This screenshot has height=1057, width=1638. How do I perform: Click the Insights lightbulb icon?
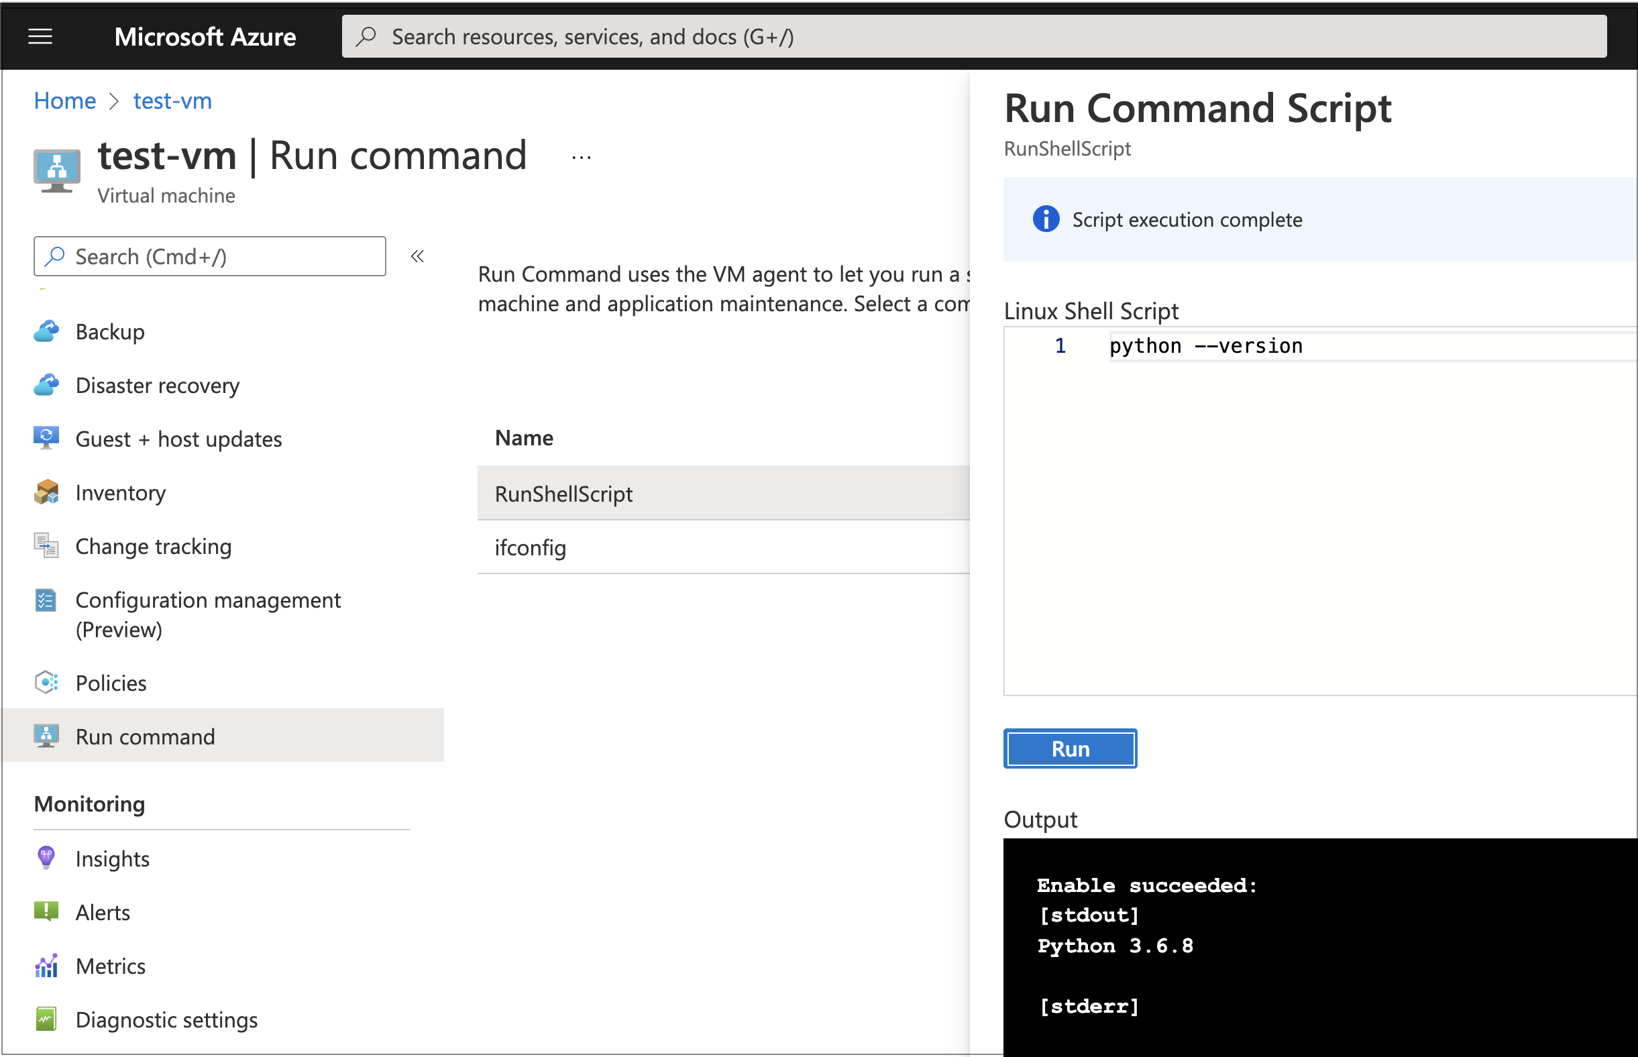(x=46, y=858)
